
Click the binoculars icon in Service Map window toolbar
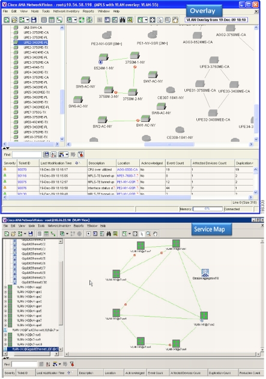point(109,234)
